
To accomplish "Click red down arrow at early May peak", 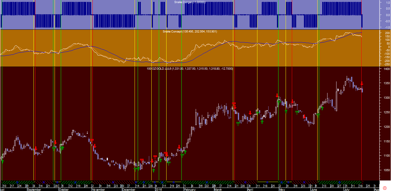I will (277, 95).
